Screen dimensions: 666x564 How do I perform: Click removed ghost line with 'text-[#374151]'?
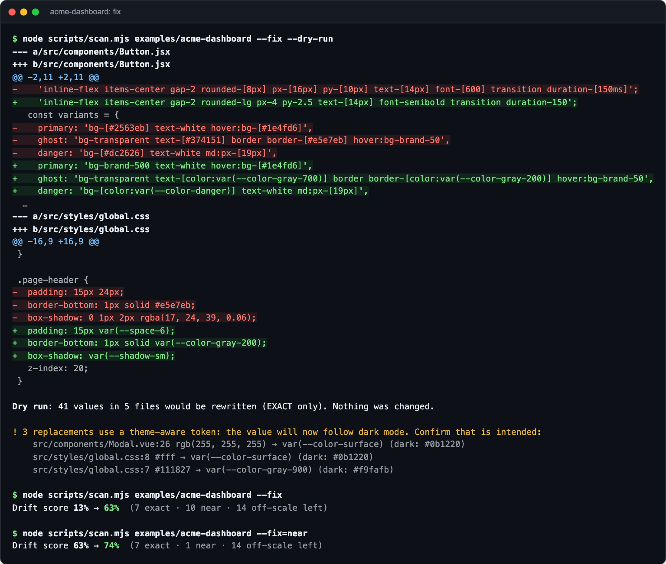231,140
